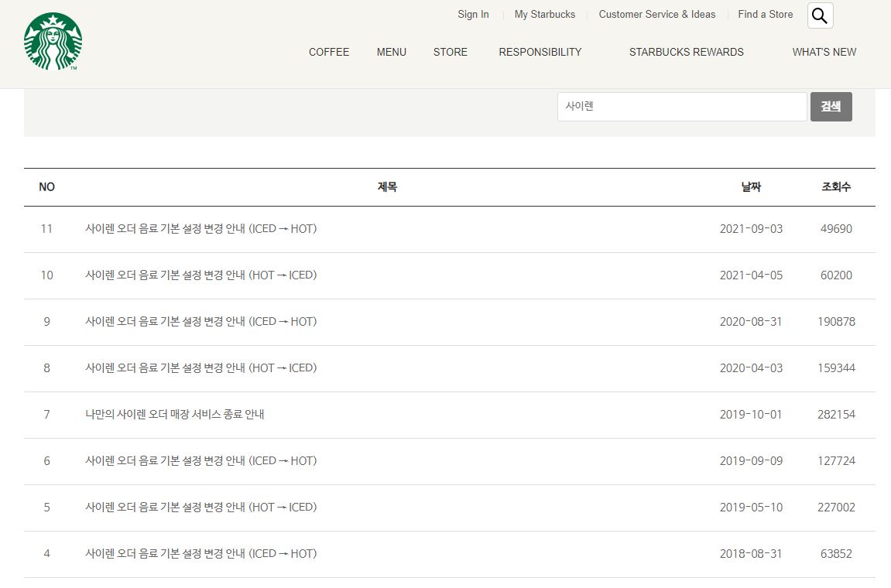
Task: Click the 검색 search button
Action: [831, 106]
